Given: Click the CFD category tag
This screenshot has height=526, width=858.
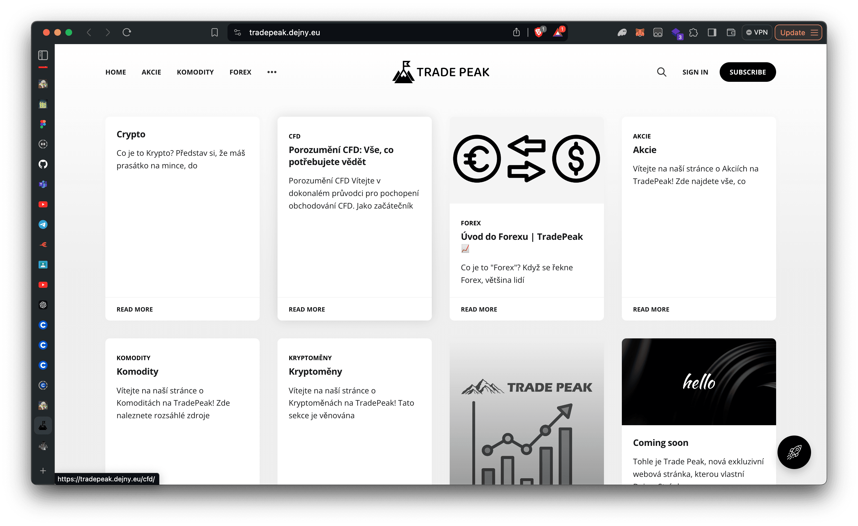Looking at the screenshot, I should click(x=294, y=136).
